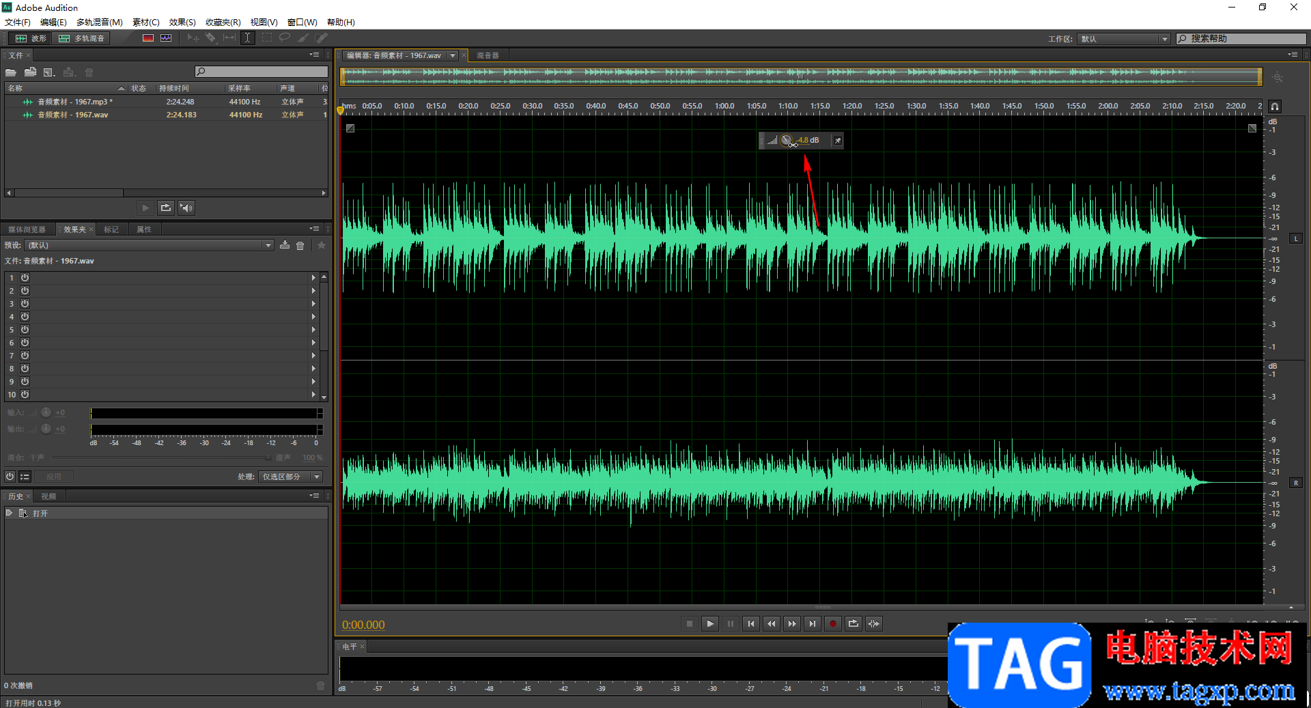Select 音频素材 - 1967.mp3 file row
Viewport: 1311px width, 708px height.
pyautogui.click(x=166, y=102)
